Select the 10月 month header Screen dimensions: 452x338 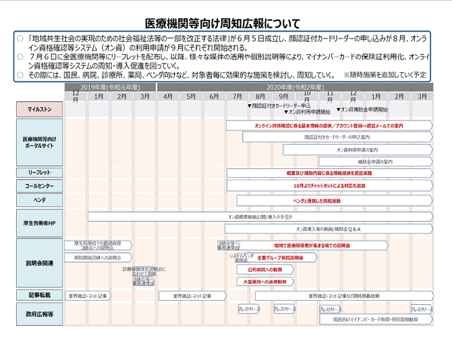tap(307, 96)
